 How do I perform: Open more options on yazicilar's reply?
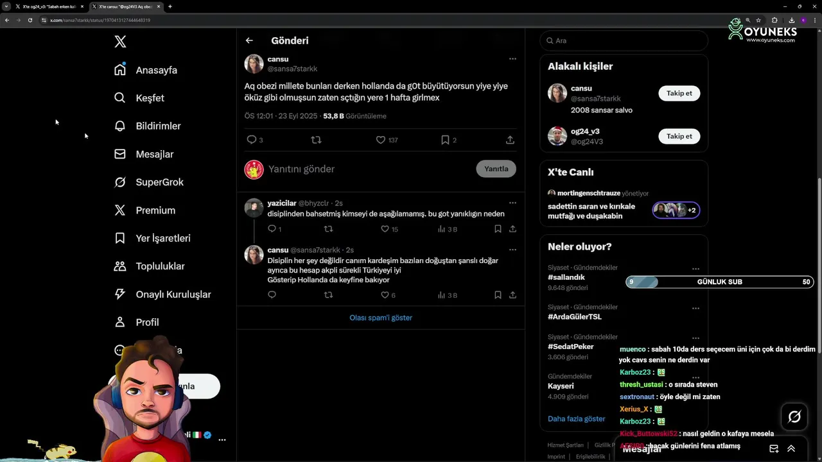[512, 203]
